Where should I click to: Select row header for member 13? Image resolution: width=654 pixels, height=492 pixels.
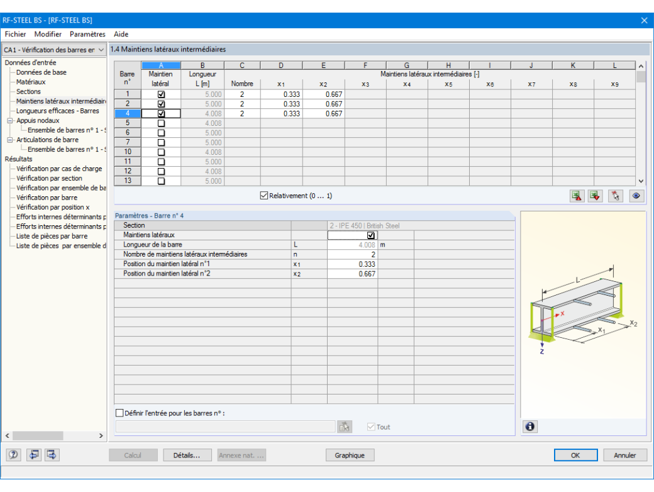[x=128, y=181]
